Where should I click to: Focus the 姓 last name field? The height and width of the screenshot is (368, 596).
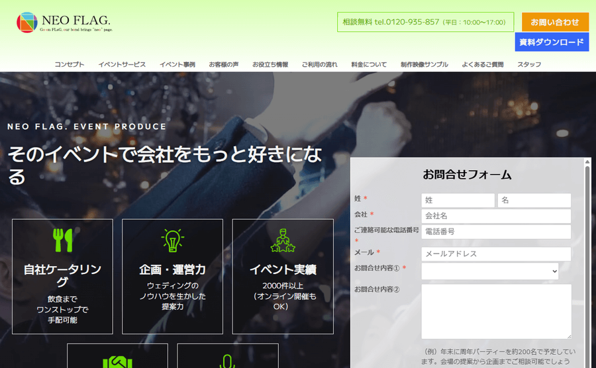(458, 200)
